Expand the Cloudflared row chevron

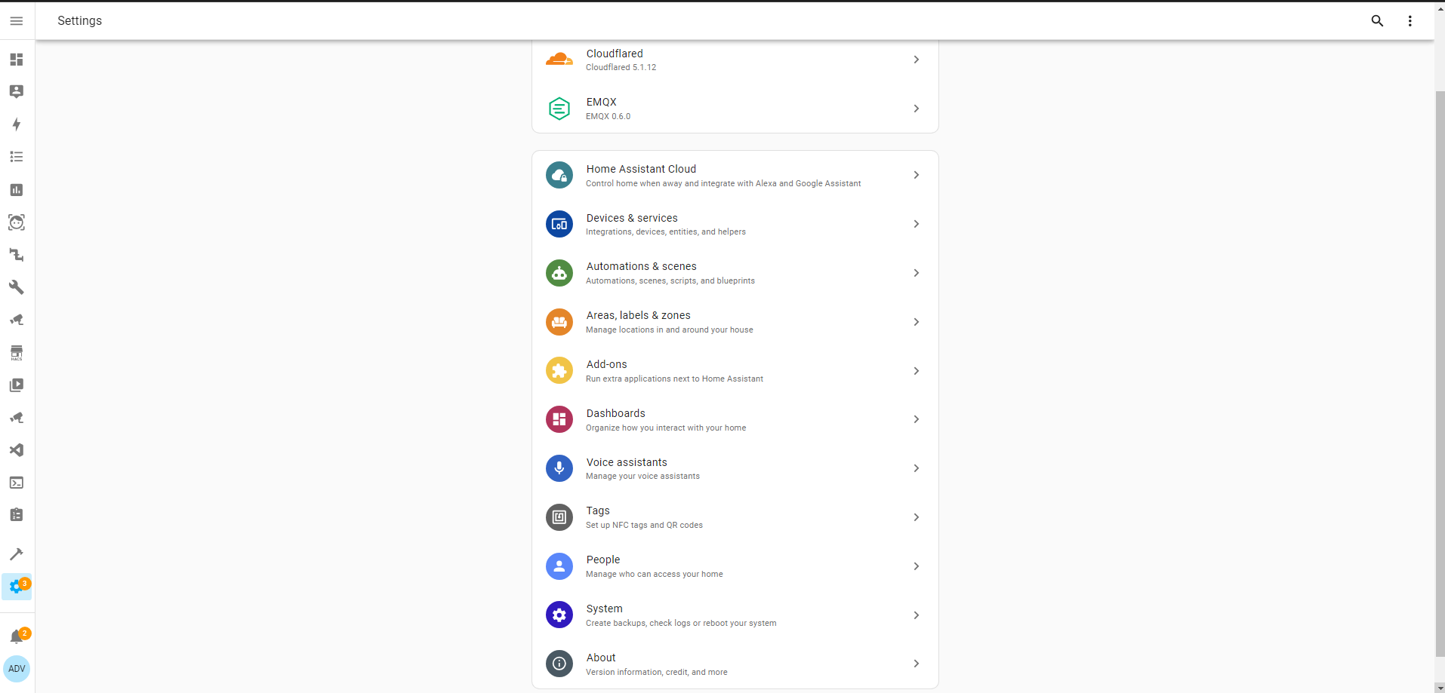click(x=916, y=60)
